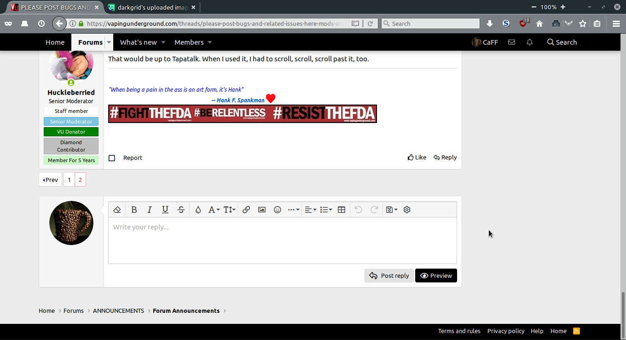Open the inbox envelope icon

tap(511, 42)
